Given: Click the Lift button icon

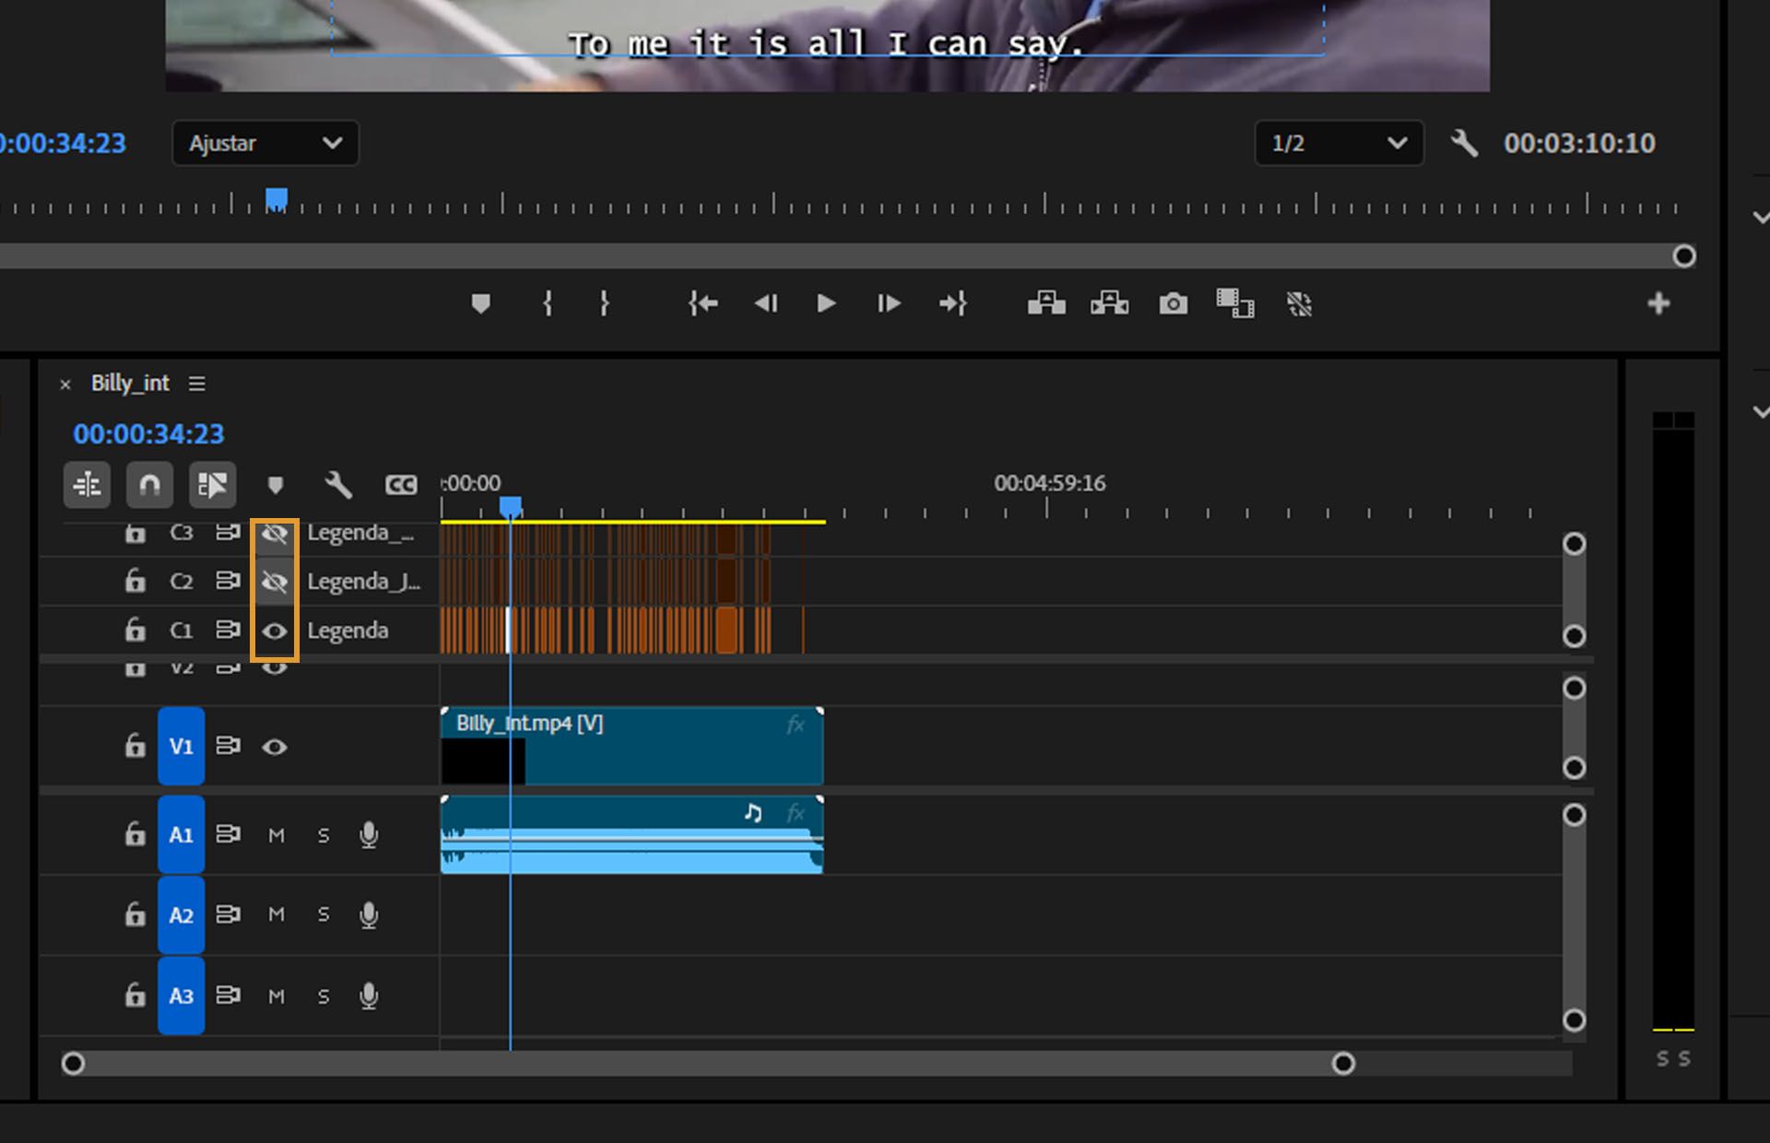Looking at the screenshot, I should pyautogui.click(x=1046, y=303).
